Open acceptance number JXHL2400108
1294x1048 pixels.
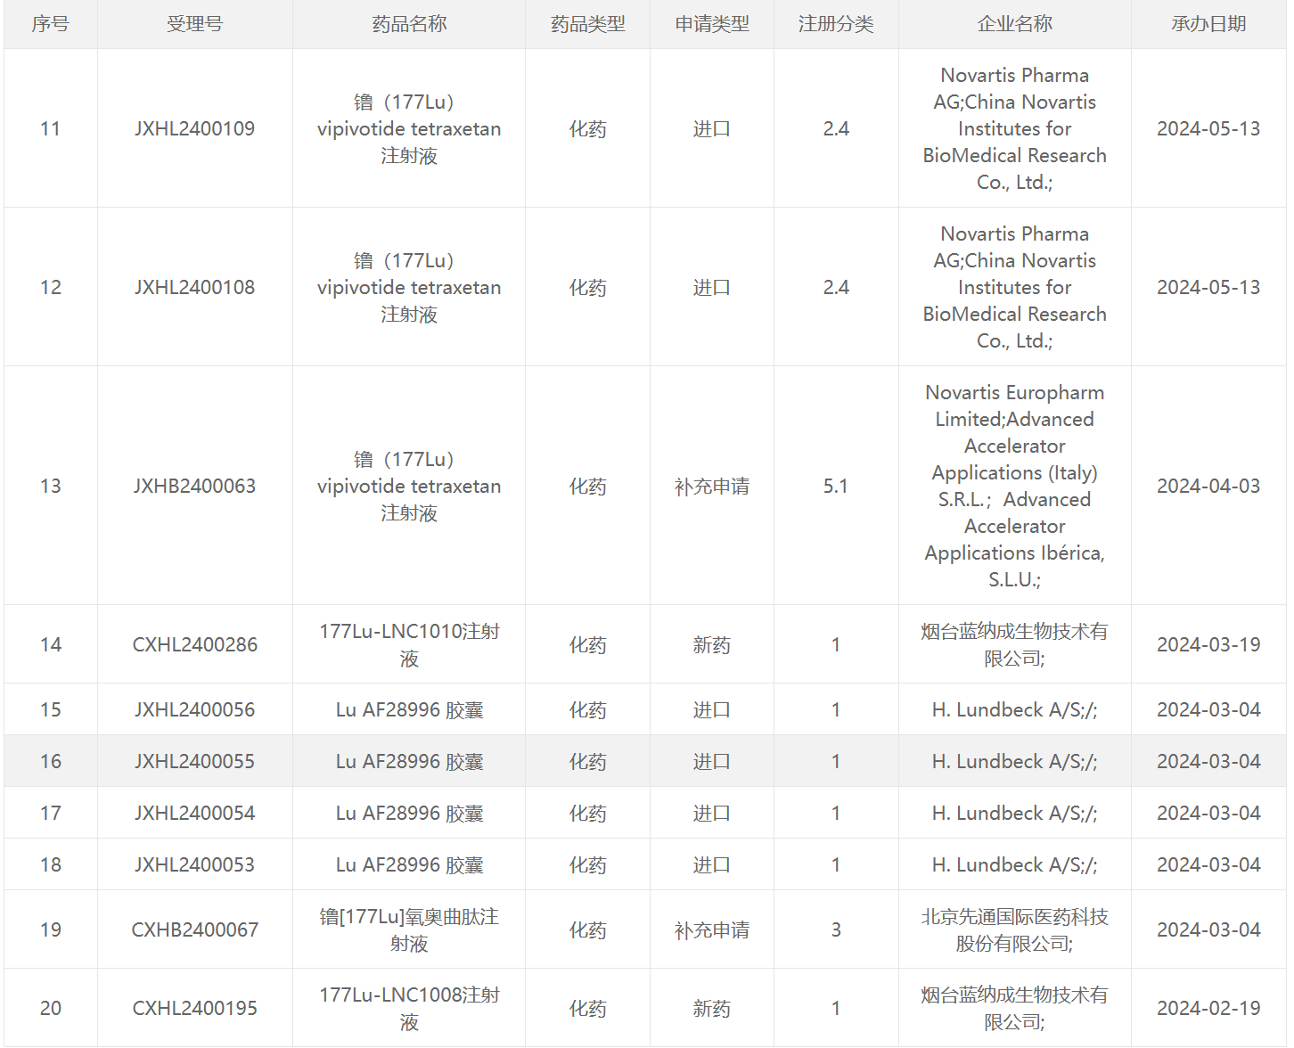pos(194,287)
